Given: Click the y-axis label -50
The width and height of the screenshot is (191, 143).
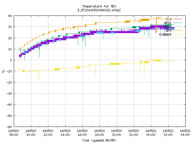Looking at the screenshot, I should [x=9, y=116].
